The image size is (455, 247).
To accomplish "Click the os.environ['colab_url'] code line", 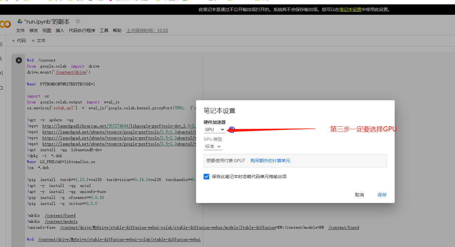I will 112,108.
